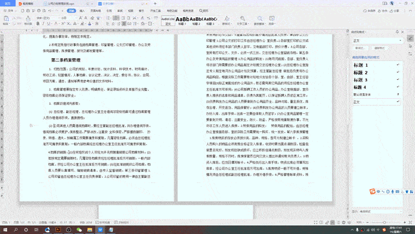Pin the styles panel with pin icon
Viewport: 415px width, 234px height.
tap(397, 32)
